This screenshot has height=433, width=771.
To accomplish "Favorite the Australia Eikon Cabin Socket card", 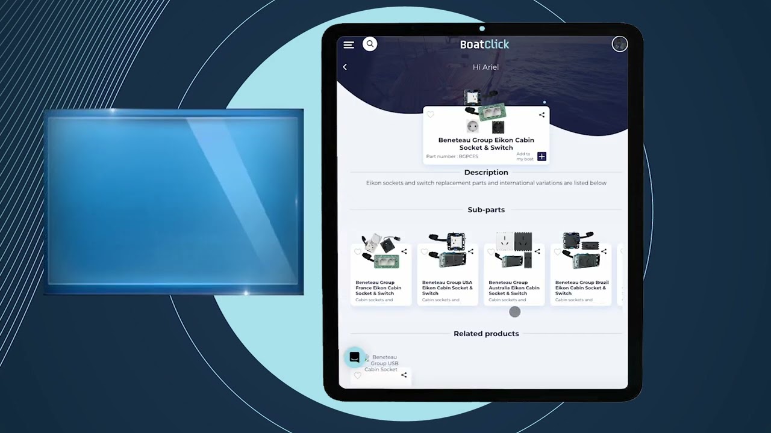I will coord(491,251).
